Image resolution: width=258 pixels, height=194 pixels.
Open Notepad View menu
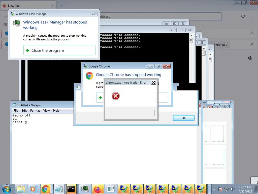(x=46, y=111)
